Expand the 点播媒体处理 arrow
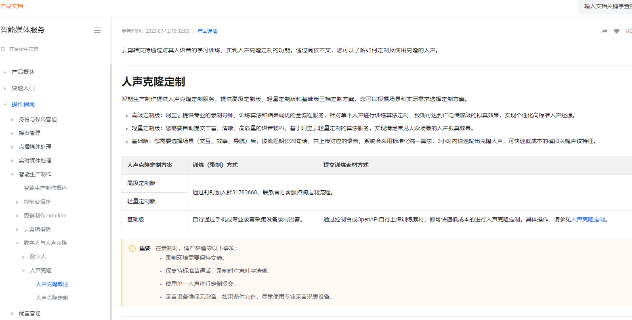This screenshot has width=632, height=320. pyautogui.click(x=13, y=147)
